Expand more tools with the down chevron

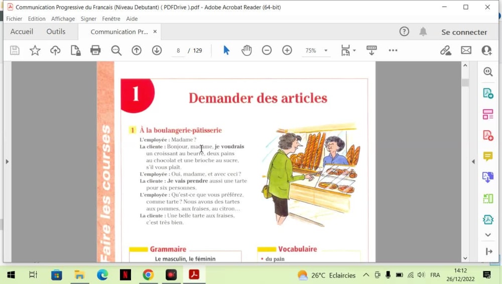(488, 235)
